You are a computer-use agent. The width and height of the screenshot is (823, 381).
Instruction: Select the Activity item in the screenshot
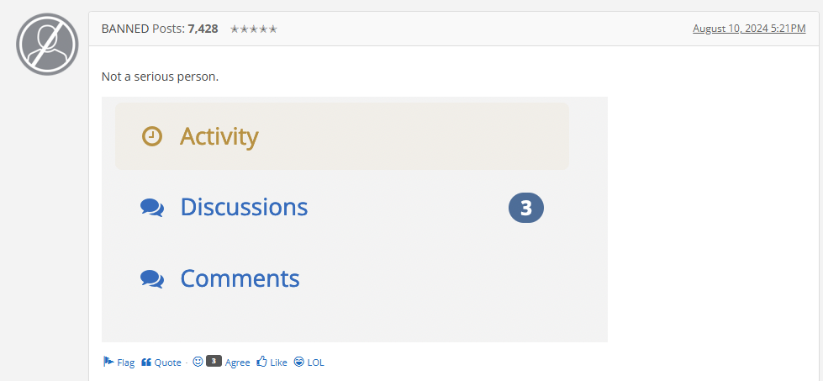tap(341, 136)
